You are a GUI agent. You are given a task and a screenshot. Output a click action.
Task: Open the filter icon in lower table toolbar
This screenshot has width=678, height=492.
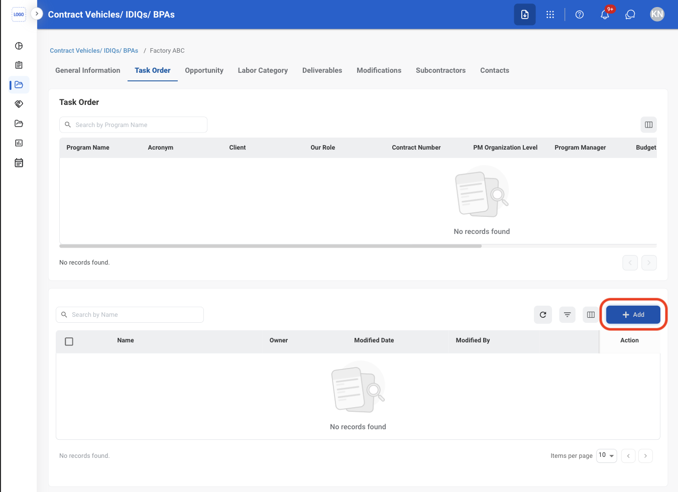point(567,315)
